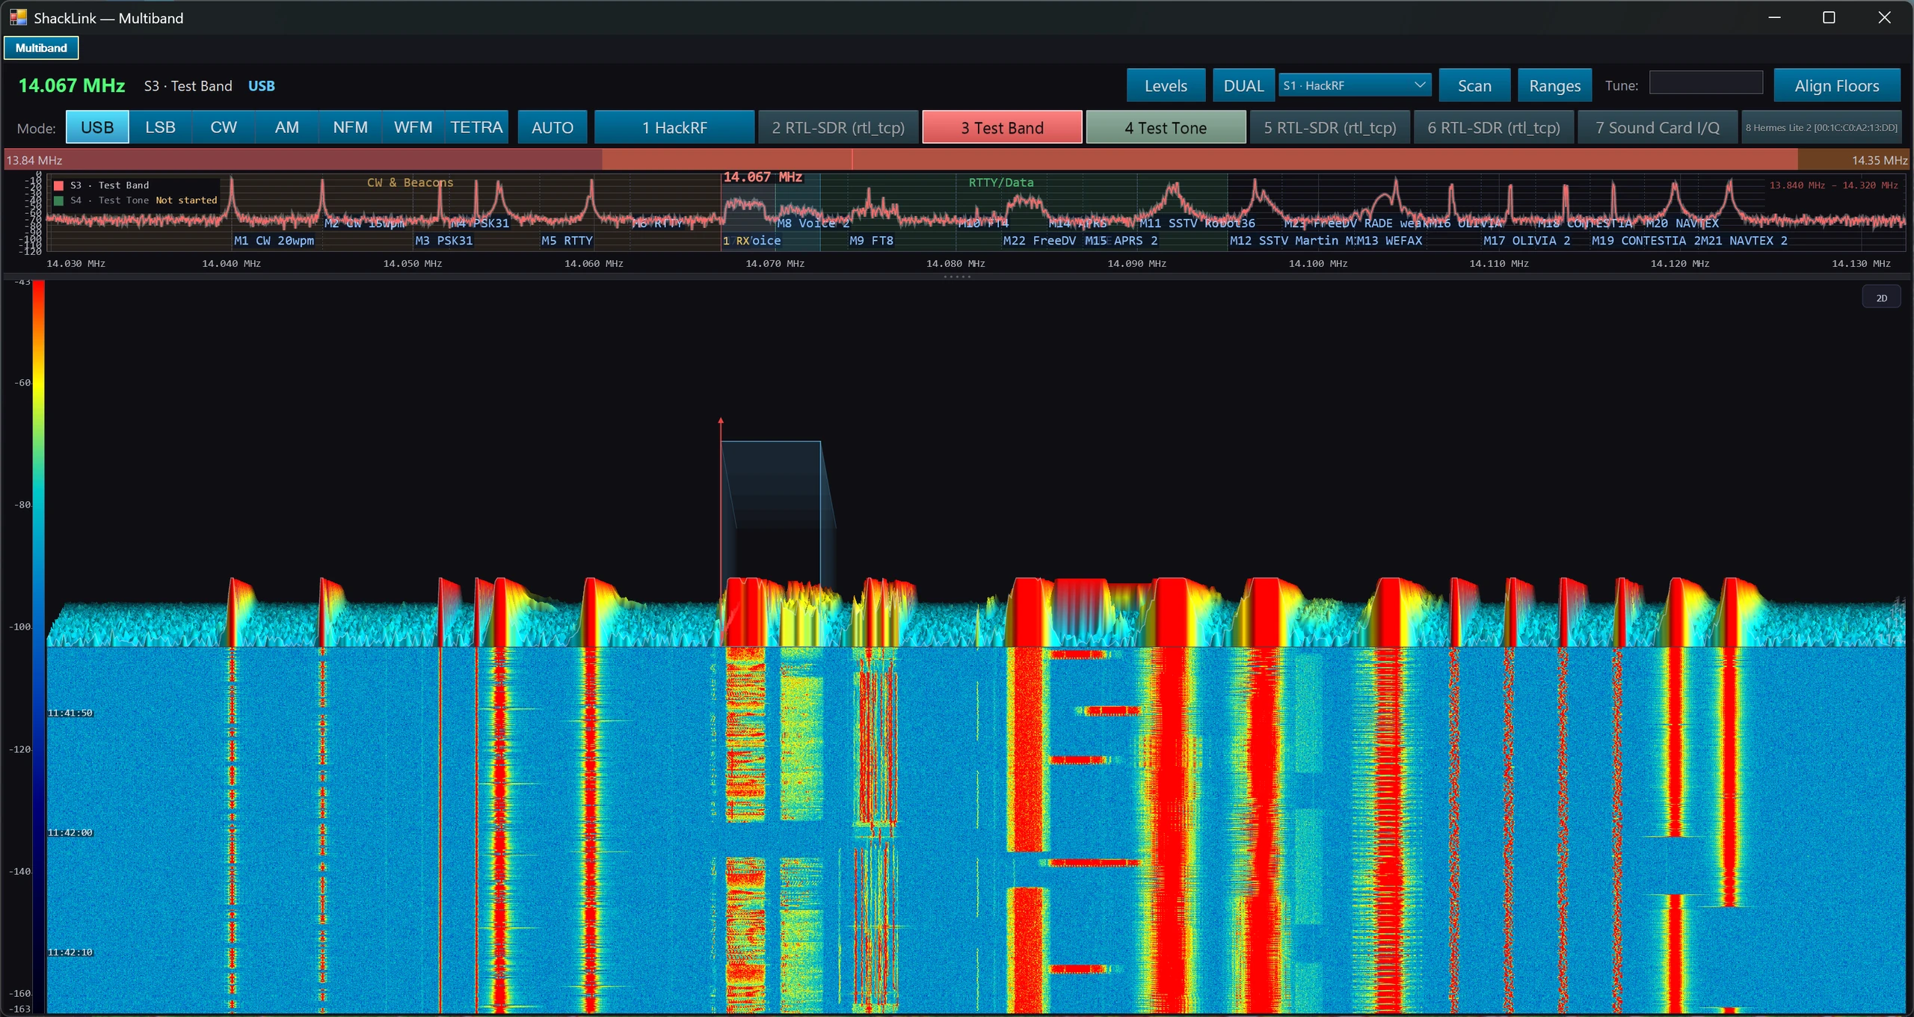Click the Align Floors button
The width and height of the screenshot is (1914, 1017).
tap(1836, 85)
